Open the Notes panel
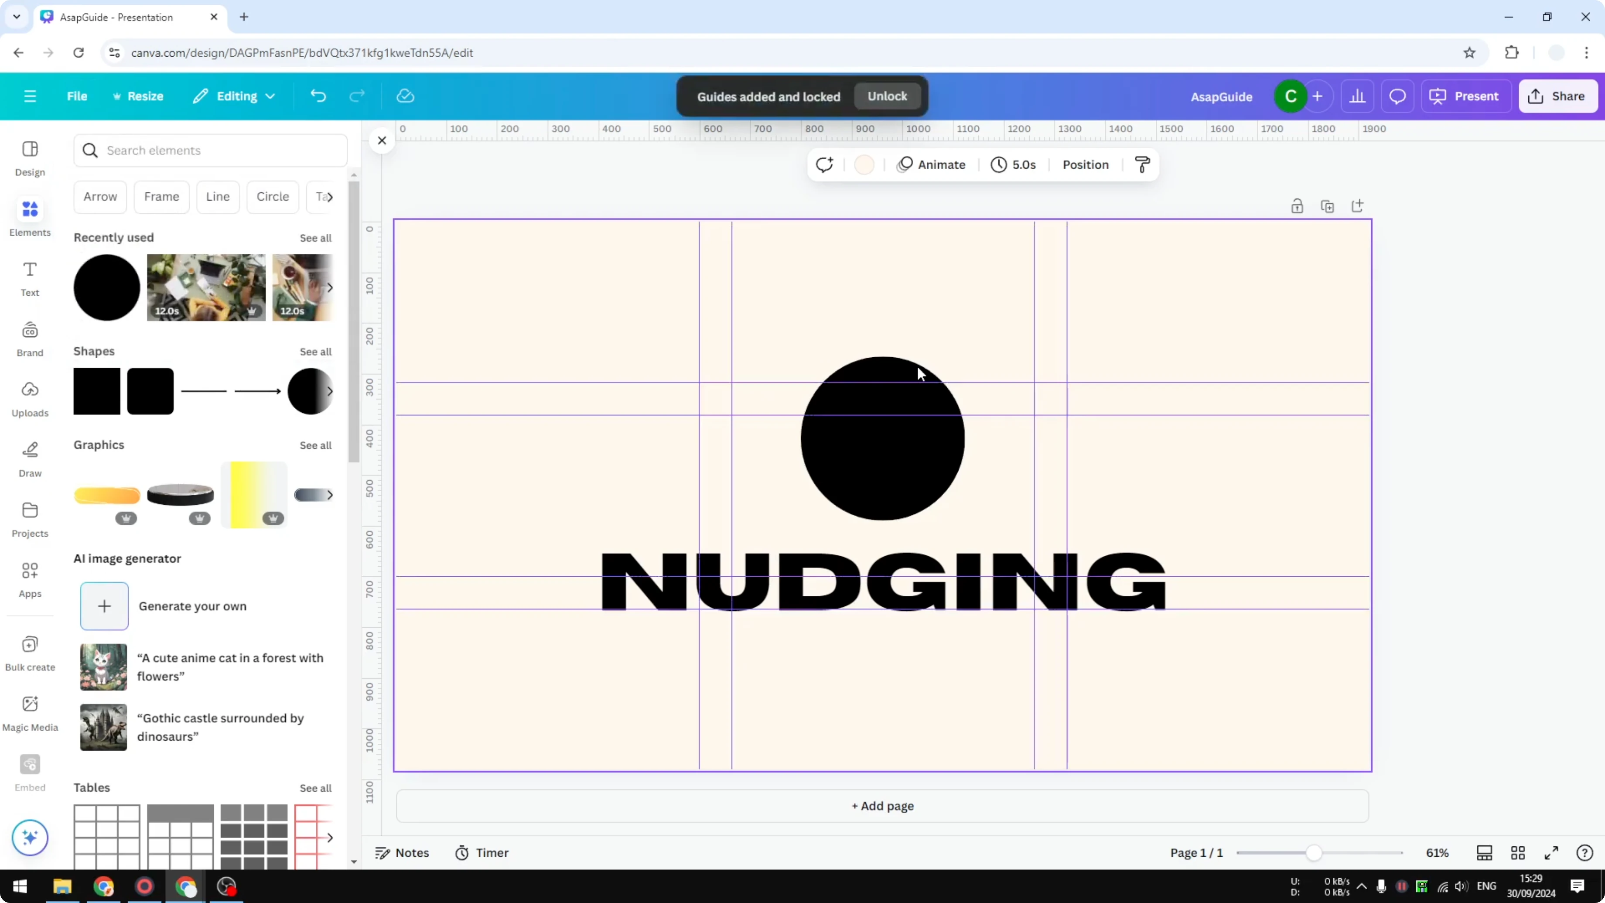The width and height of the screenshot is (1605, 903). point(402,852)
